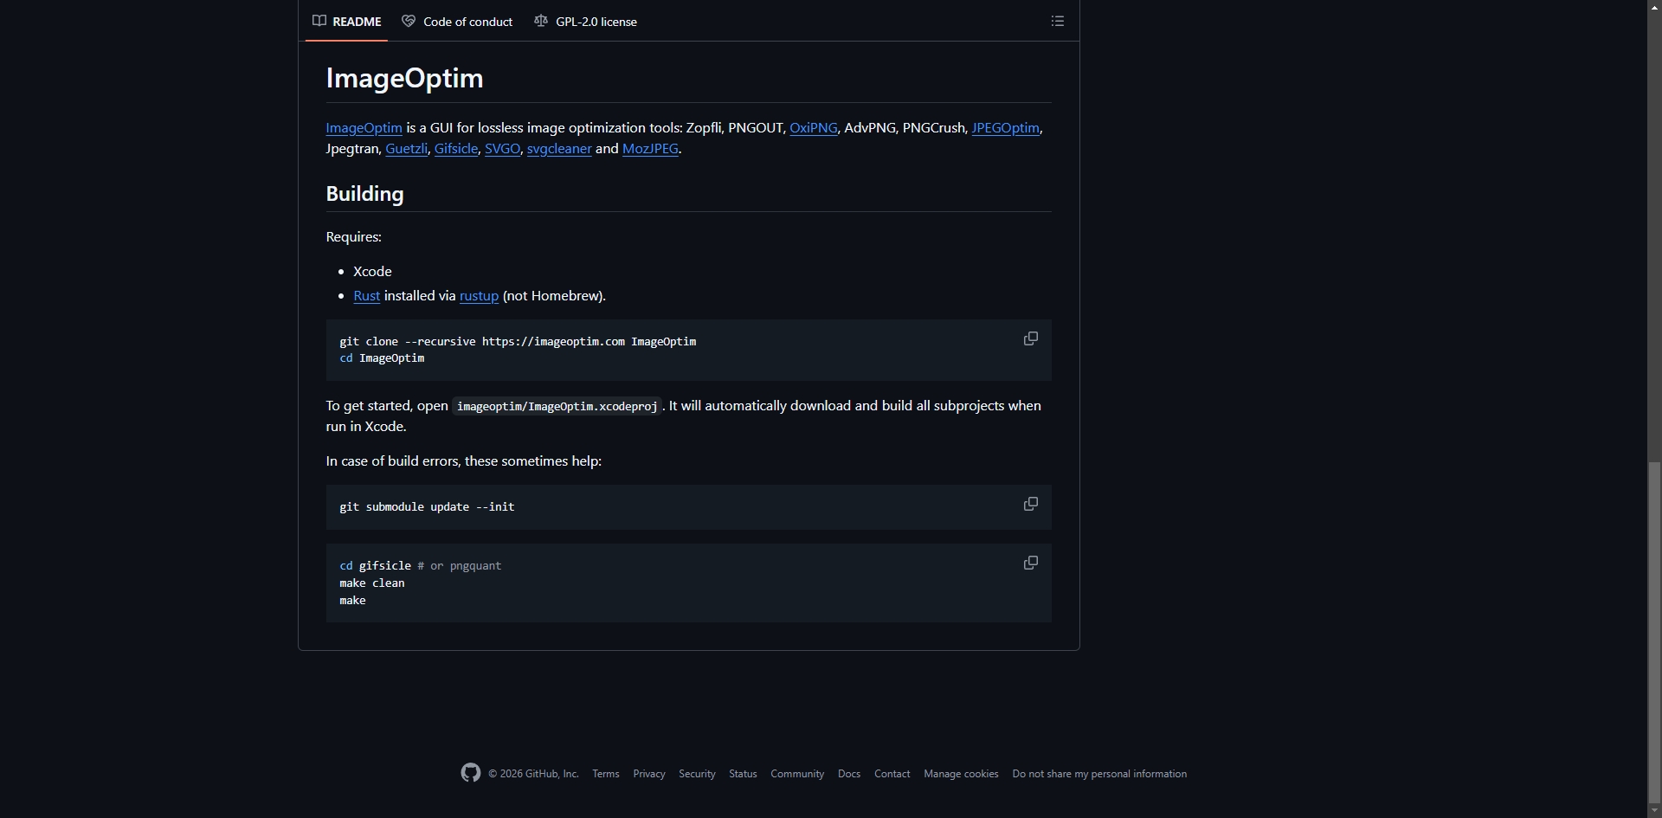
Task: Click the git clone --recursive code line
Action: (518, 342)
